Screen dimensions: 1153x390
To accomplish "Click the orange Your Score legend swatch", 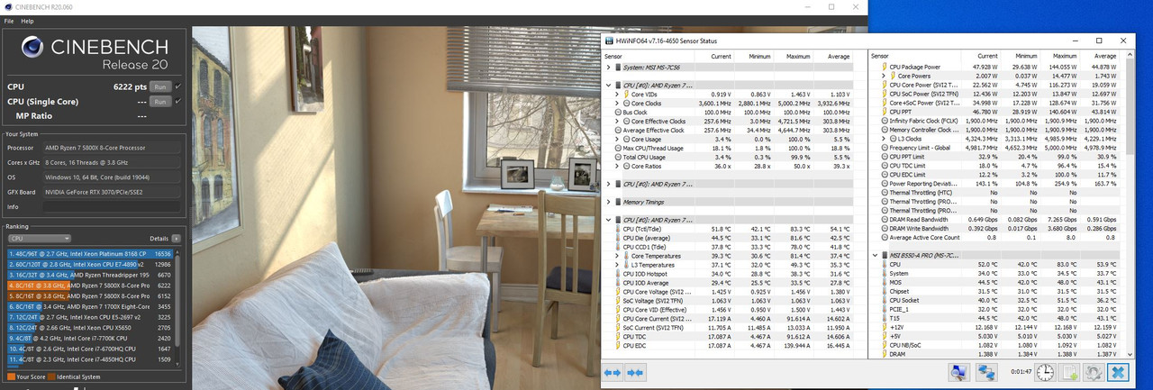I will (12, 376).
